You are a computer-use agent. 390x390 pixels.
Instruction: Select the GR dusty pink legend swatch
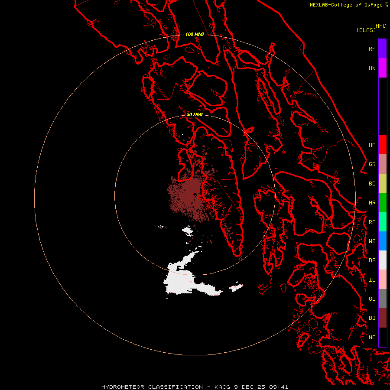click(383, 164)
